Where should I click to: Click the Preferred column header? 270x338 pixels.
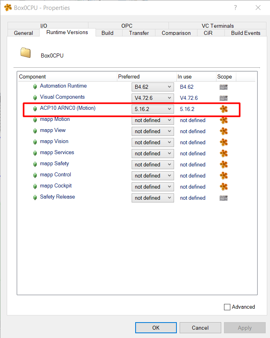[147, 77]
